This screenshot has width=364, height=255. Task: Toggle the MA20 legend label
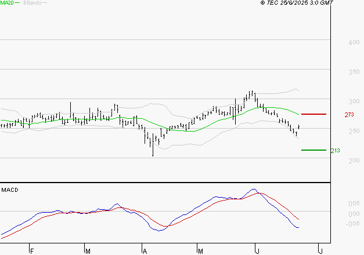tap(6, 3)
